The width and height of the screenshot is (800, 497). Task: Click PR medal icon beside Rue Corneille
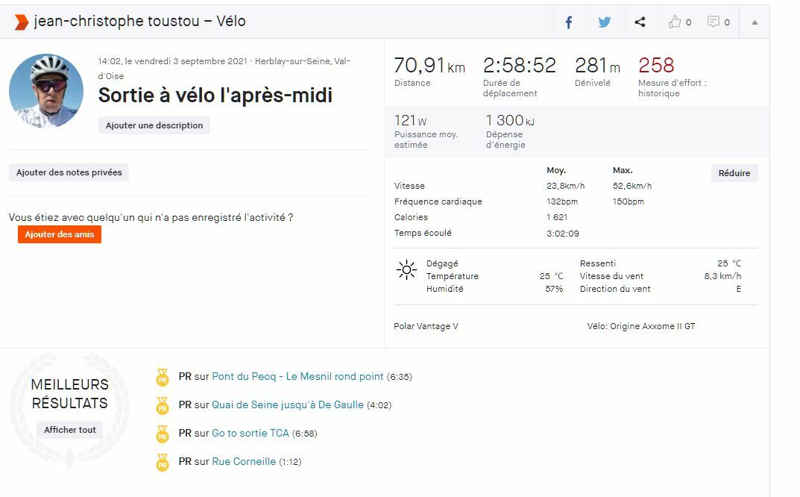[x=163, y=463]
